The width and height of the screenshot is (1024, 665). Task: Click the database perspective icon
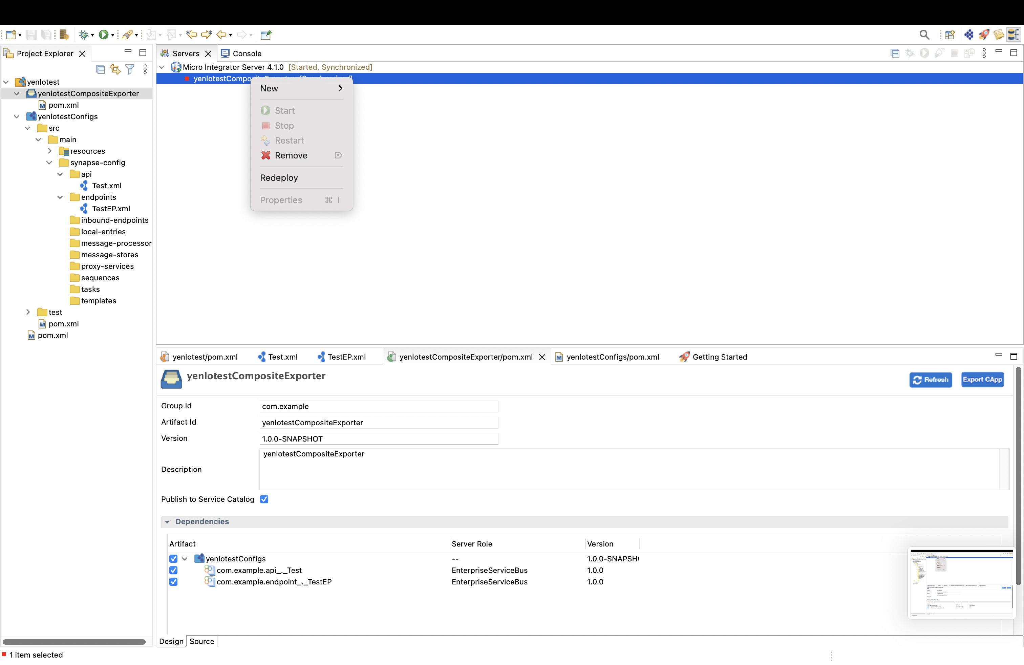[x=1014, y=35]
